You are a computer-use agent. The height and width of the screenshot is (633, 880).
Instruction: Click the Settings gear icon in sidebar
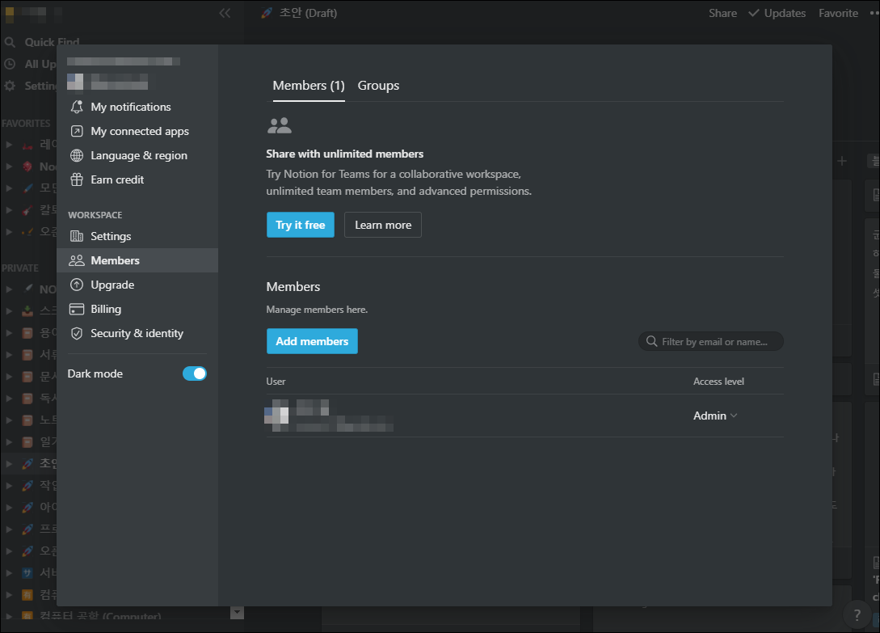(x=10, y=86)
